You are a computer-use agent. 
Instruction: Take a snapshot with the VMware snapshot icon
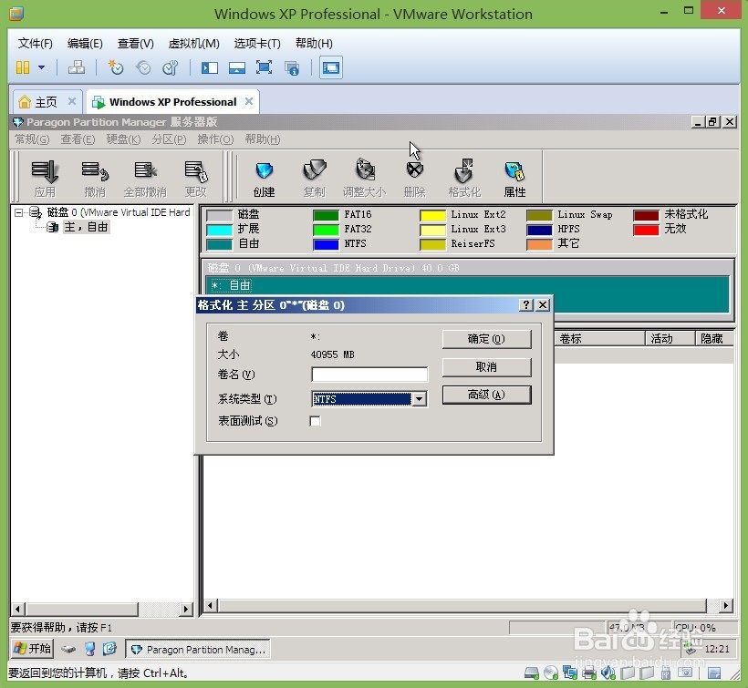116,67
